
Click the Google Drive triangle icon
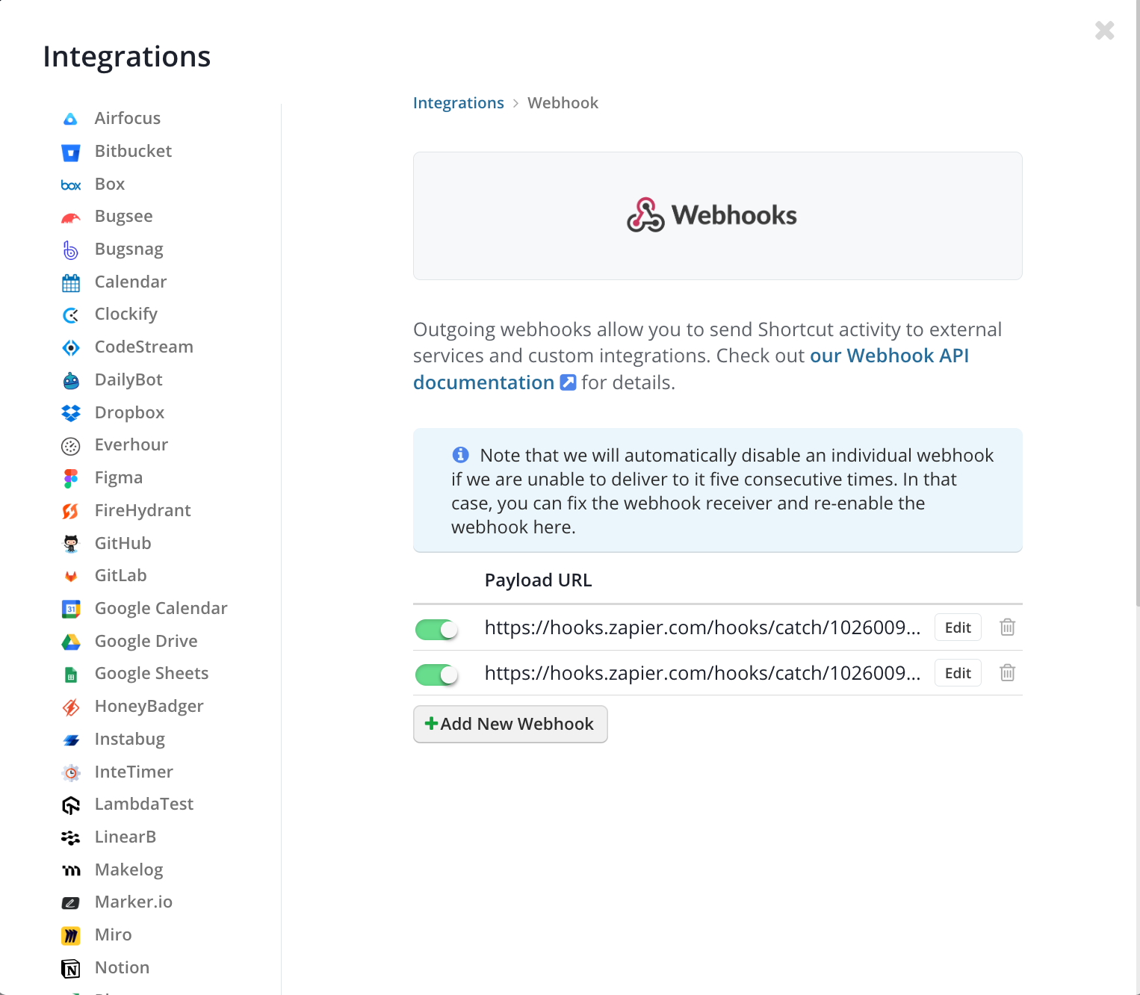[x=70, y=642]
